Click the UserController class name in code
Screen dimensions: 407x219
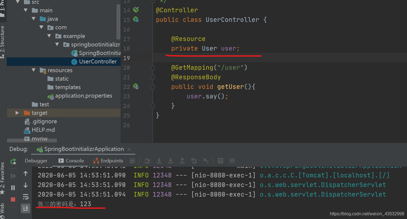coord(232,20)
